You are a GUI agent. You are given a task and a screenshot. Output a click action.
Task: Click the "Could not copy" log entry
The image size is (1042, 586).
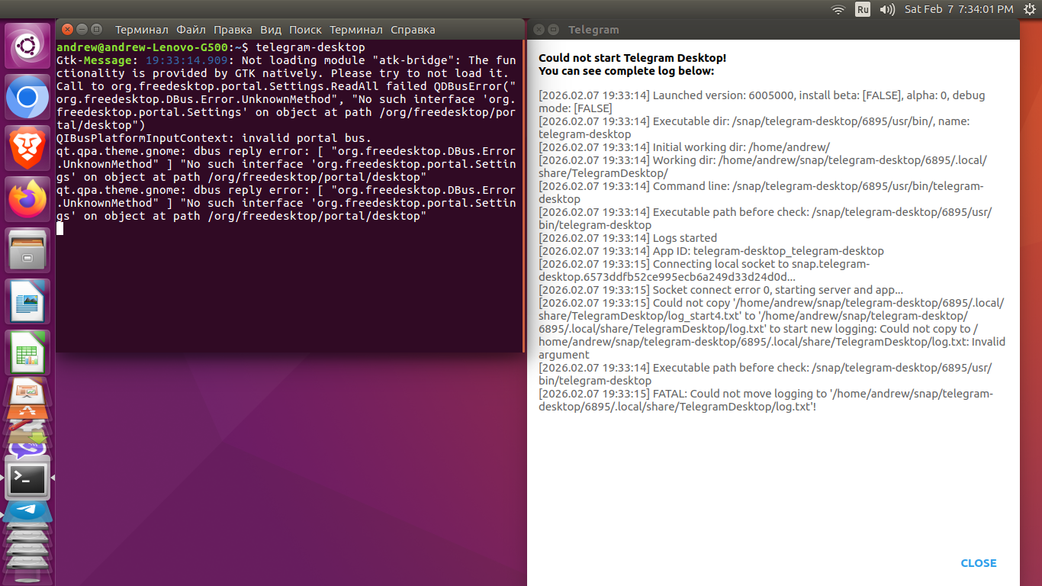click(x=772, y=329)
